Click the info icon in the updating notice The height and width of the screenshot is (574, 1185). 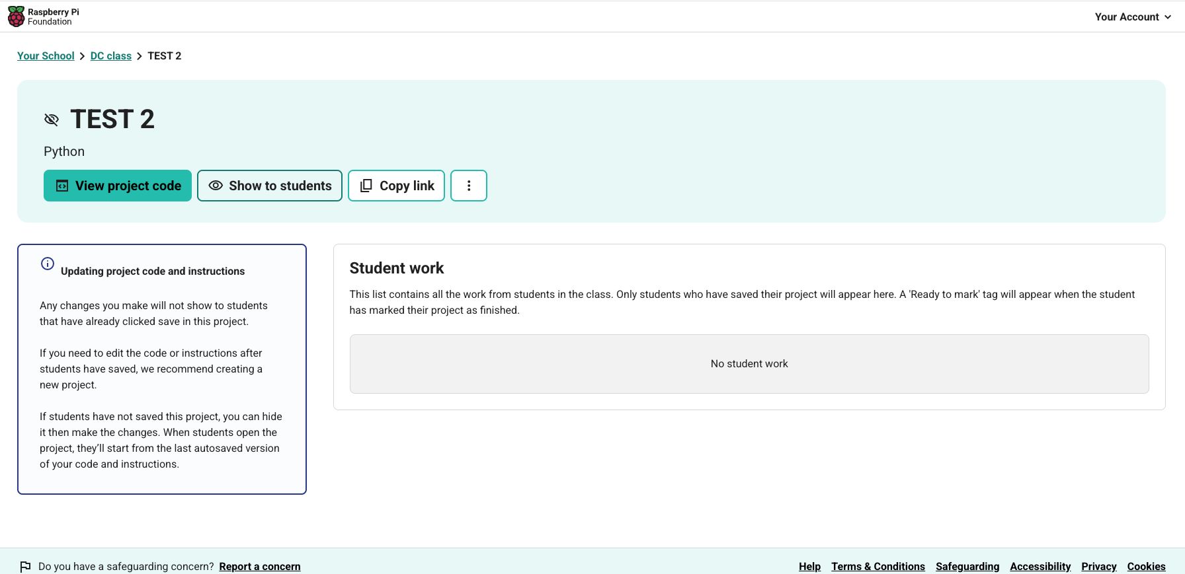coord(48,264)
